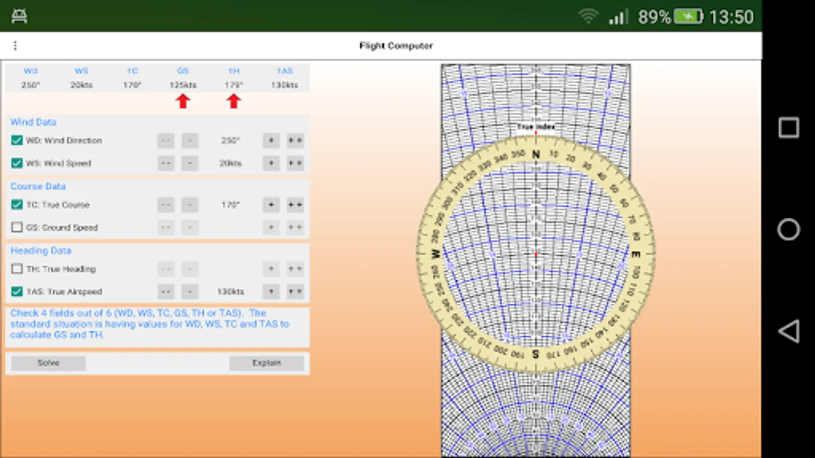Click the Course Data section heading
The width and height of the screenshot is (815, 458).
click(38, 186)
